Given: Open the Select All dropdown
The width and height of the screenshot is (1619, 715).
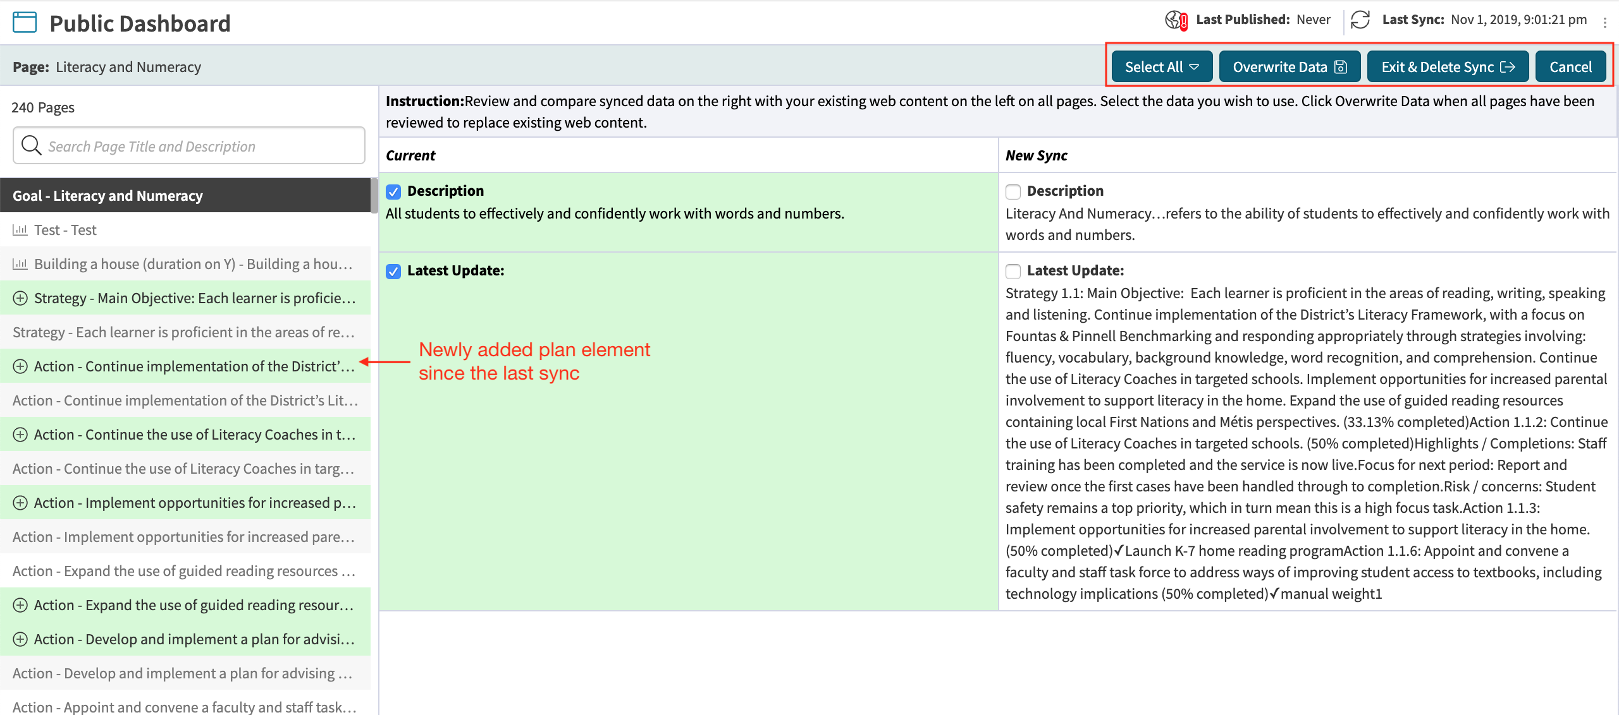Looking at the screenshot, I should 1162,67.
